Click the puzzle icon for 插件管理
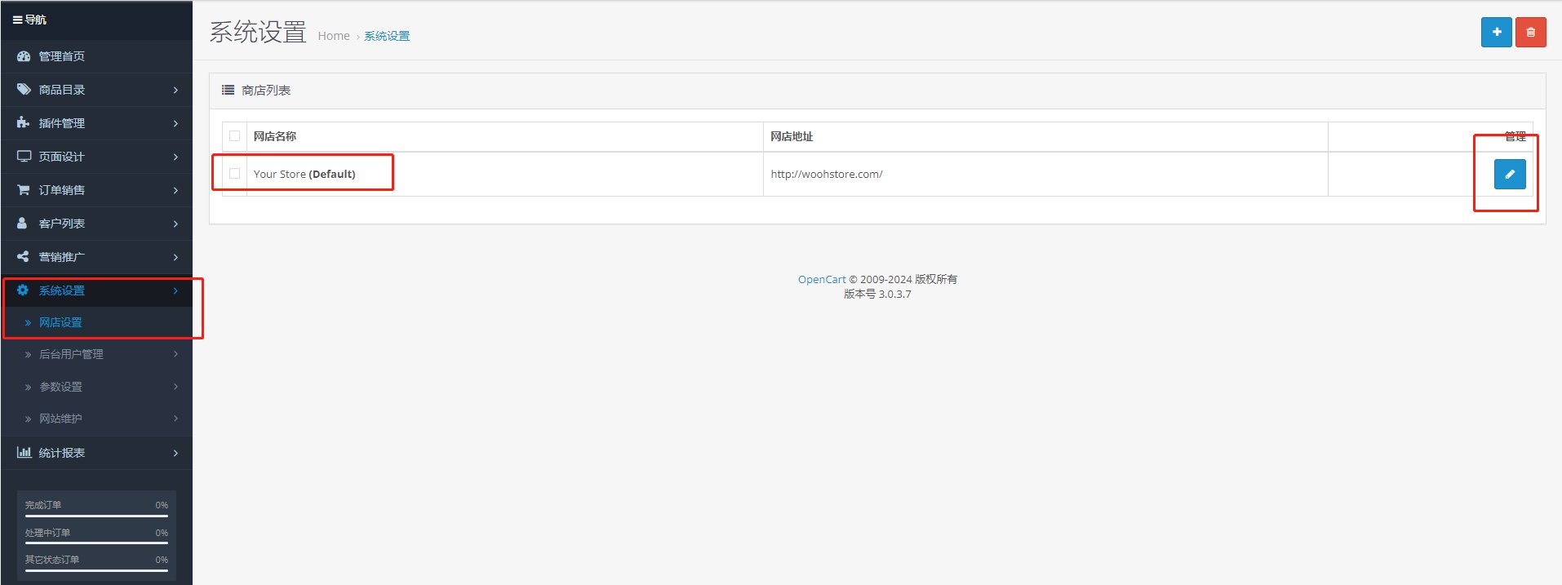The height and width of the screenshot is (585, 1562). tap(24, 123)
